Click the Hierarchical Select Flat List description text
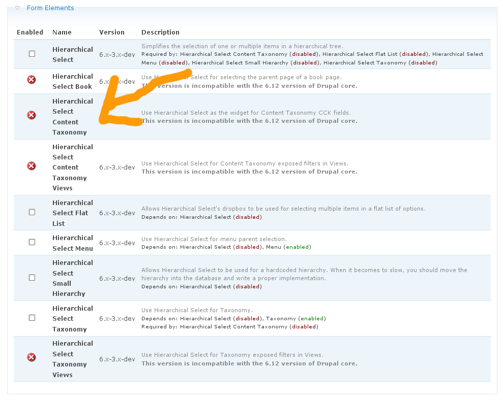The height and width of the screenshot is (401, 503). (x=283, y=209)
